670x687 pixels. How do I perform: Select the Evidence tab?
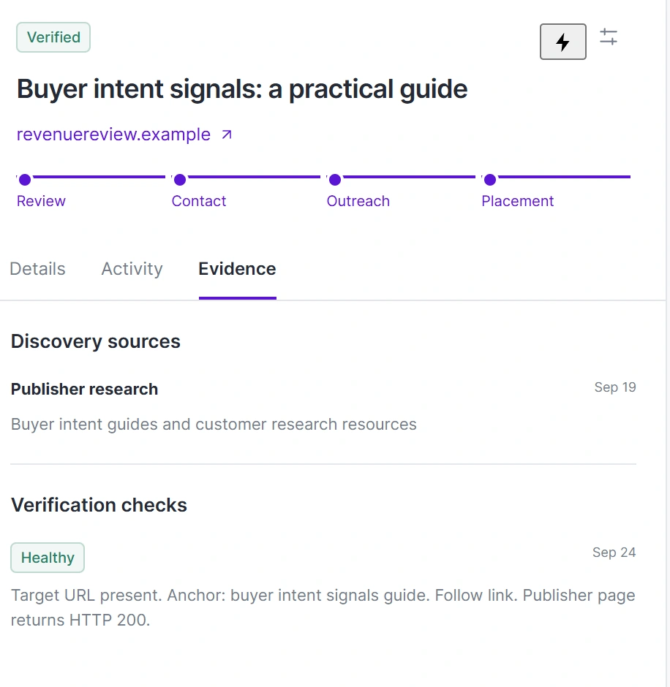click(x=237, y=268)
